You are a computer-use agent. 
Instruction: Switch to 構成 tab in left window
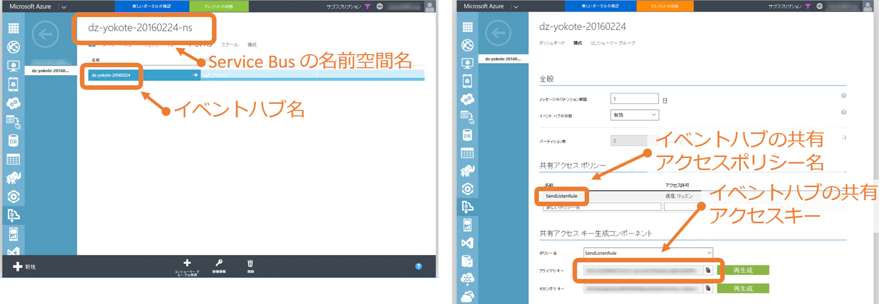[252, 45]
